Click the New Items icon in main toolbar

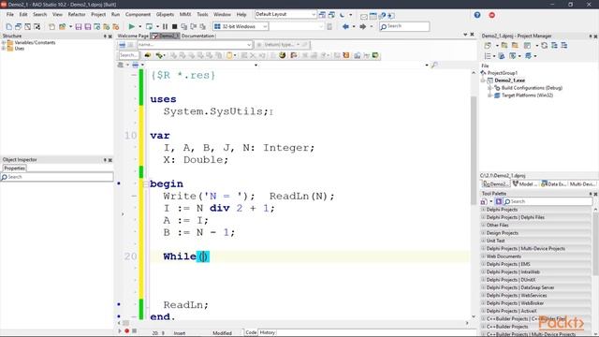coord(51,26)
